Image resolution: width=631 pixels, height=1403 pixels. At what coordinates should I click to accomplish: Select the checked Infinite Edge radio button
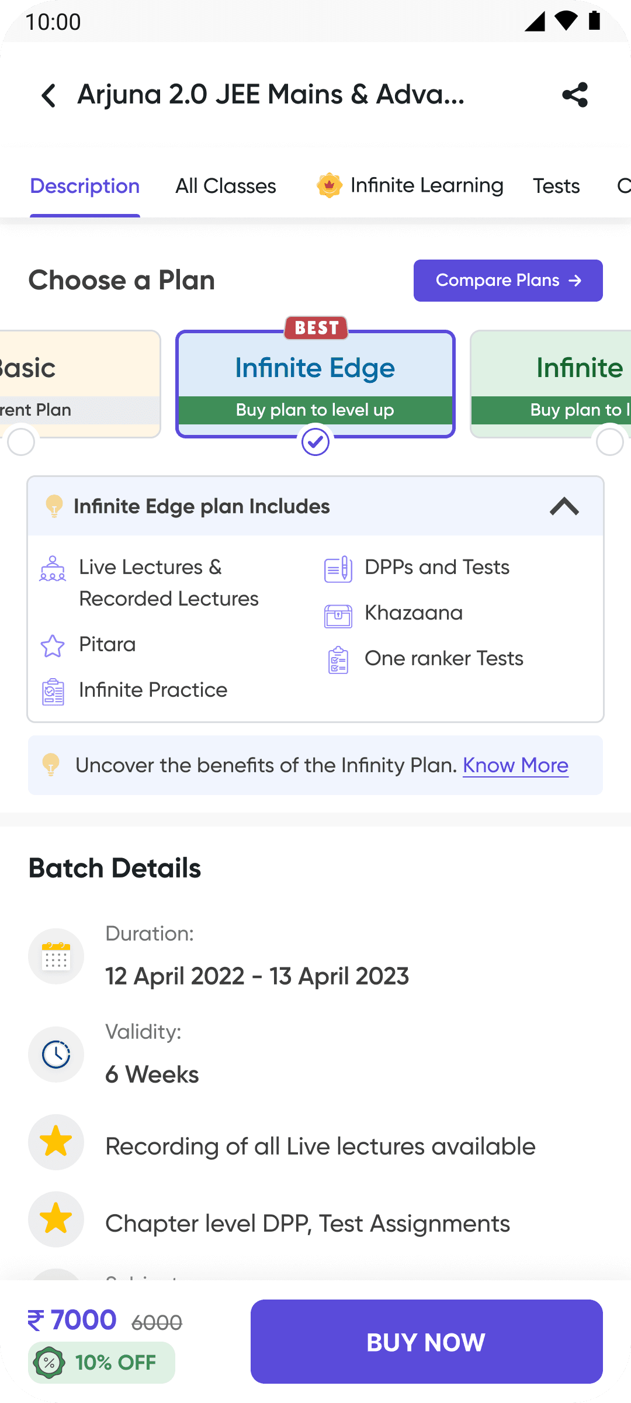pos(315,442)
